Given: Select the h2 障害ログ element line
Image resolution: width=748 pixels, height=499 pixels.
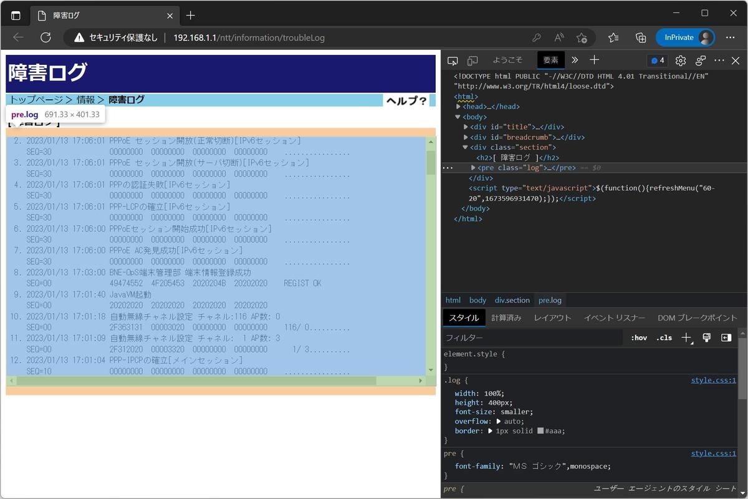Looking at the screenshot, I should 517,158.
